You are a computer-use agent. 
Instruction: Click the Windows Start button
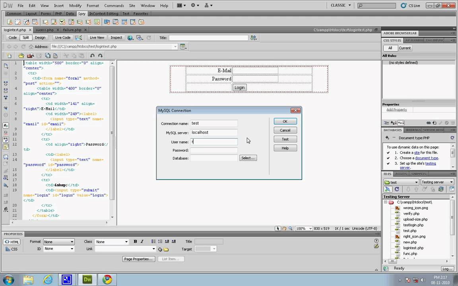tap(8, 279)
